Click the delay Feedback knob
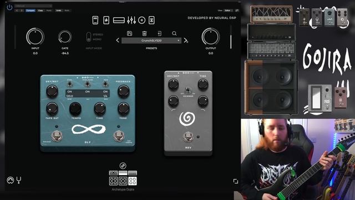 [x=123, y=92]
